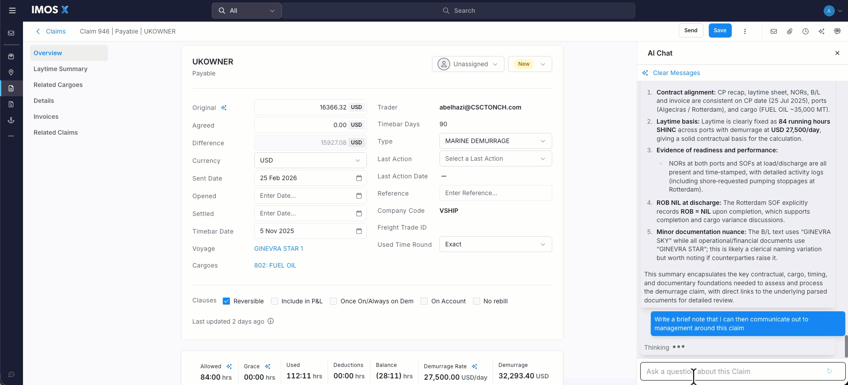The height and width of the screenshot is (385, 848).
Task: Open the three-dot more options menu
Action: click(745, 31)
